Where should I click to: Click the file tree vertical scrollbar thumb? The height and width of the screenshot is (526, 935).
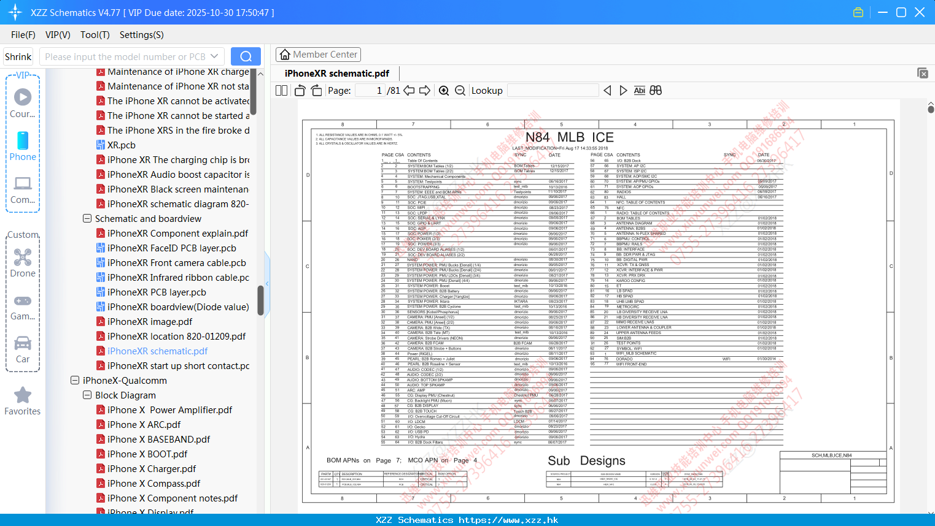[260, 300]
